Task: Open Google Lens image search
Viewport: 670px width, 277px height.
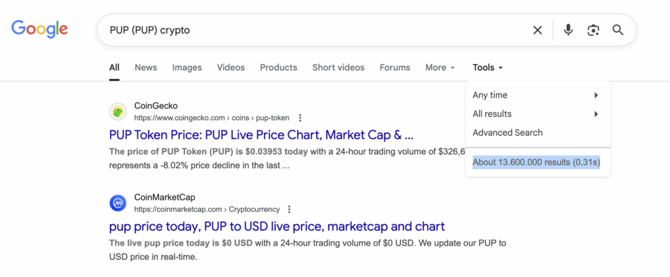Action: (593, 30)
